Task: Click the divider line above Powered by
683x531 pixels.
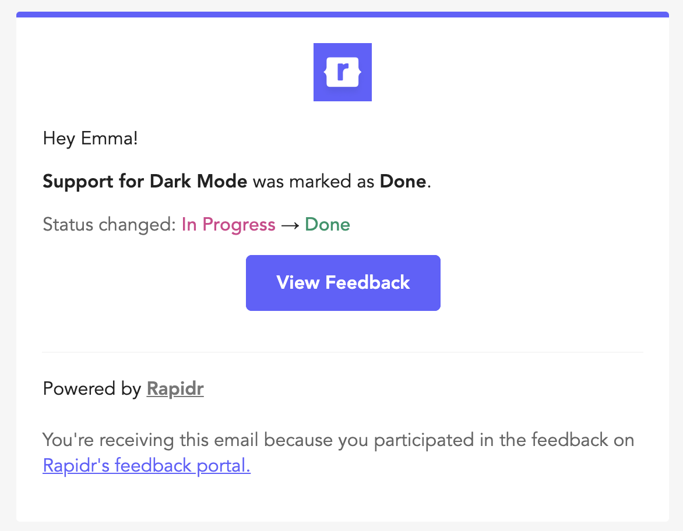Action: point(342,352)
